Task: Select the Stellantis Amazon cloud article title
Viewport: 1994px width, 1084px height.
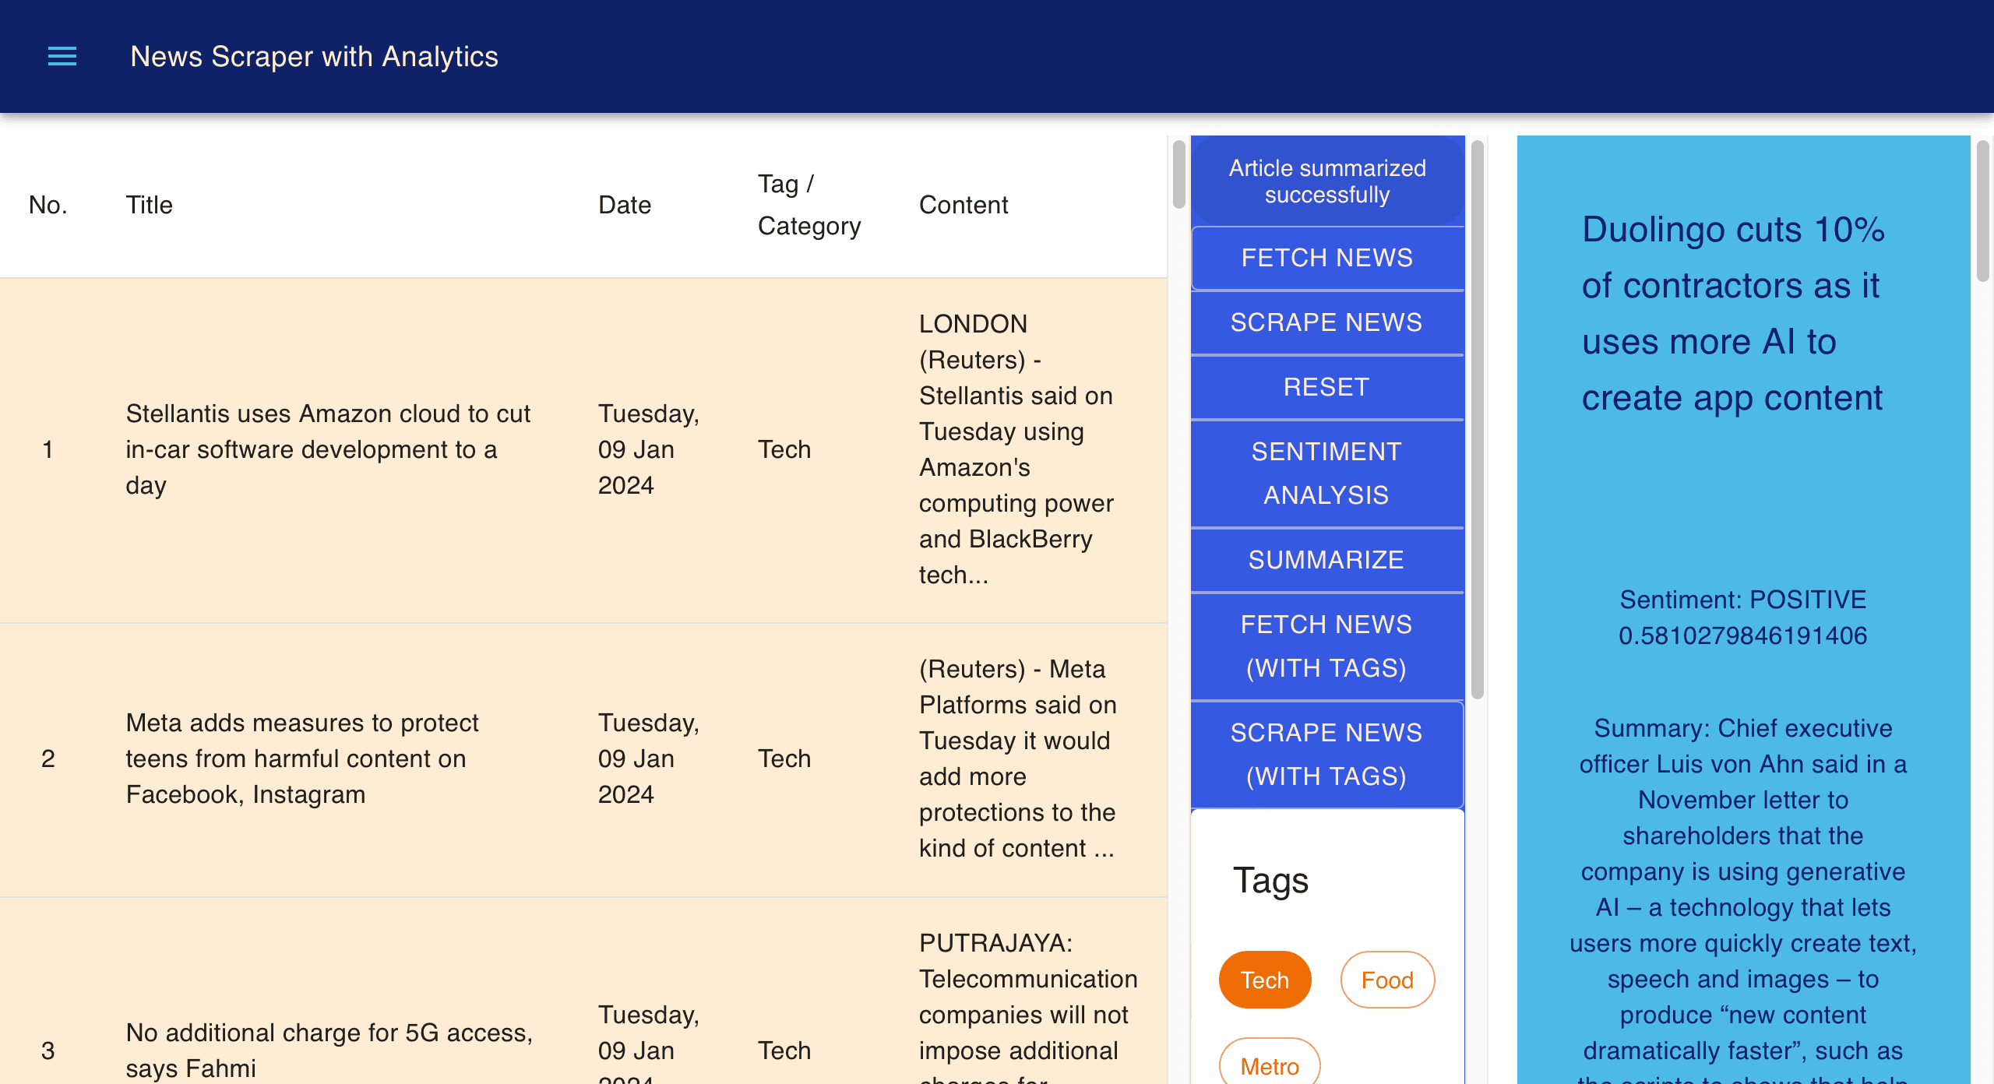Action: 328,449
